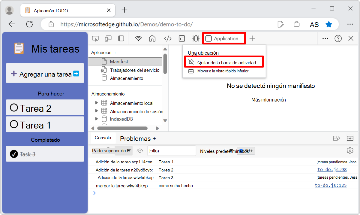Expand Almacenamiento local node
The width and height of the screenshot is (360, 215).
point(96,103)
